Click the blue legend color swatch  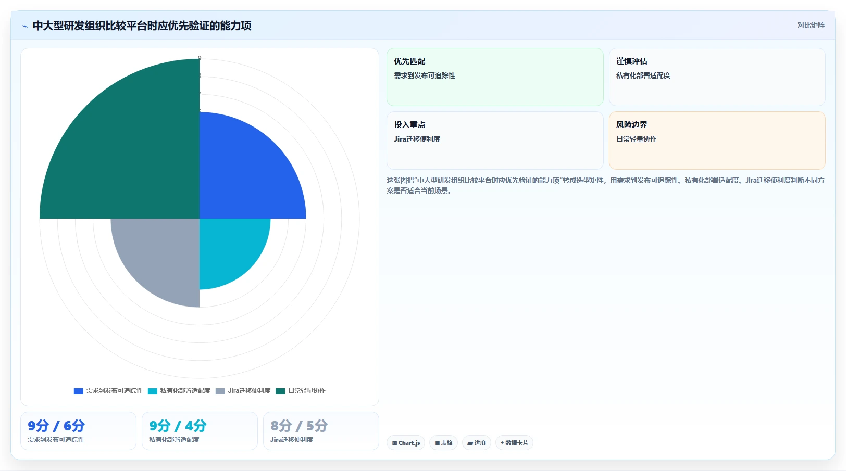pos(79,391)
